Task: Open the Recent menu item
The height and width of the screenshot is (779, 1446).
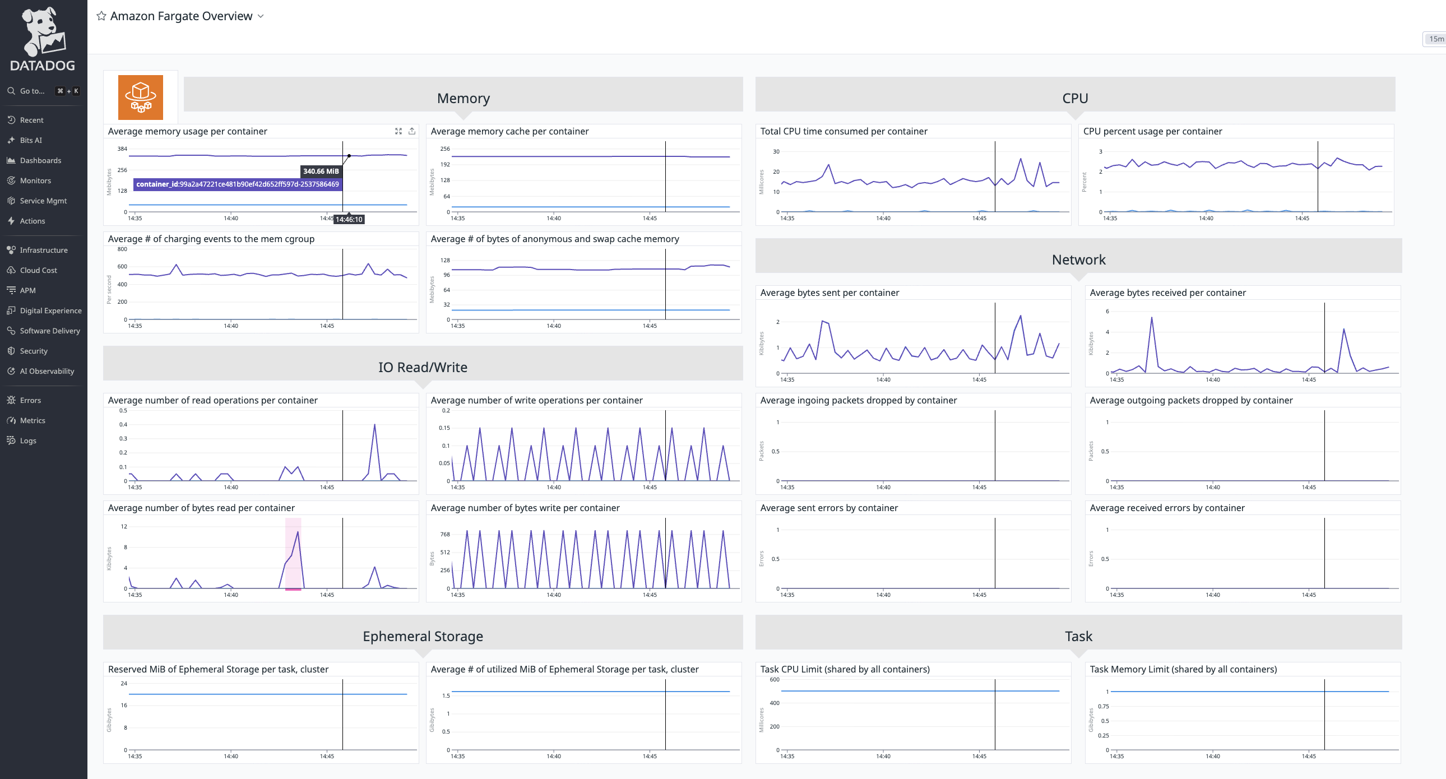Action: coord(31,120)
